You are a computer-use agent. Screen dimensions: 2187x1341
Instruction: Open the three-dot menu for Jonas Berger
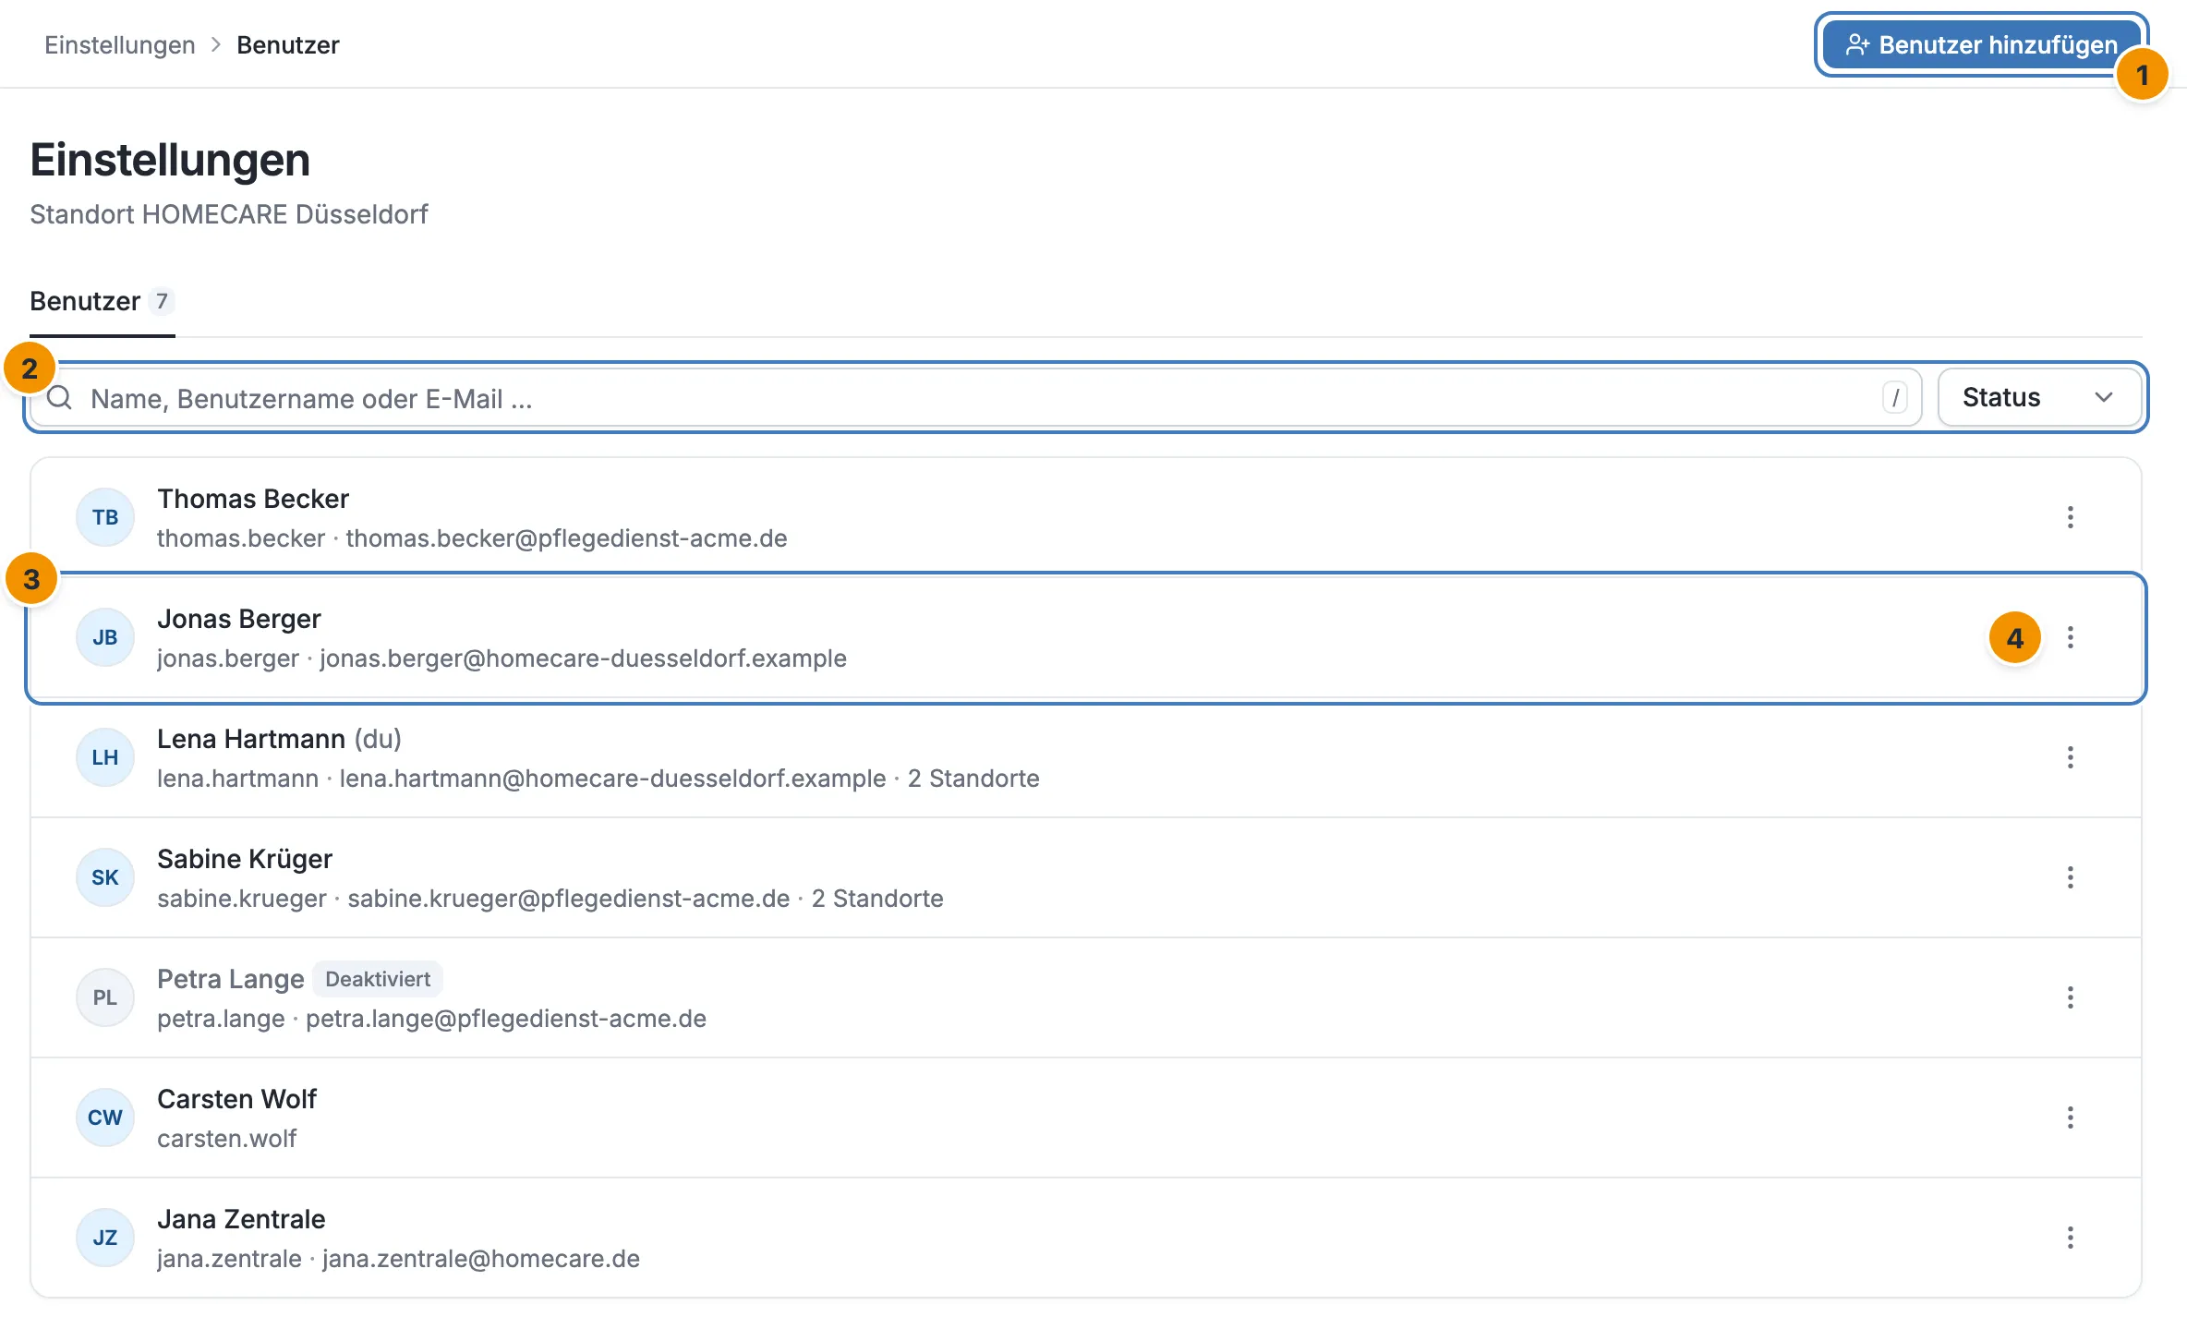[2070, 637]
